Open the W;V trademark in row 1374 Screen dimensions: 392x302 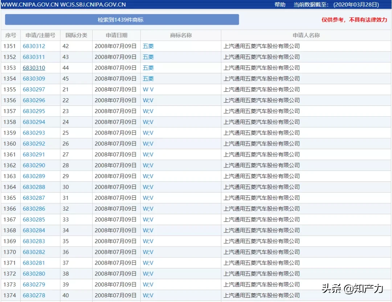pyautogui.click(x=148, y=295)
